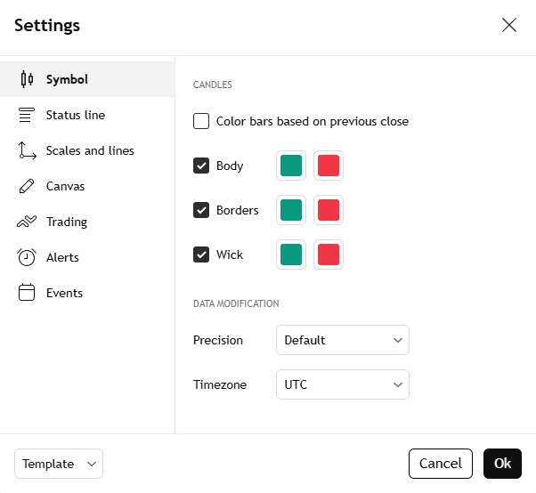
Task: Click the Alerts alarm clock icon
Action: pyautogui.click(x=27, y=257)
